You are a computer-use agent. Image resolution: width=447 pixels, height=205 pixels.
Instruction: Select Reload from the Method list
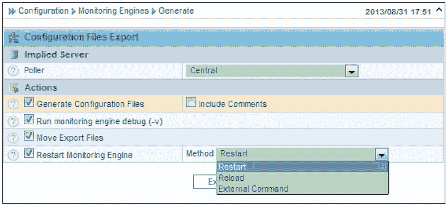(x=231, y=178)
